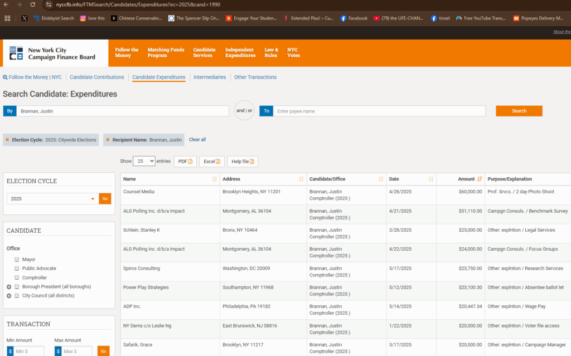Select the Candidate Expenditures tab
The width and height of the screenshot is (571, 356).
[159, 77]
